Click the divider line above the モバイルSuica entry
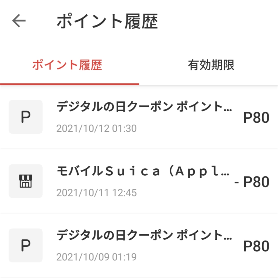Screen dimensions: 278x278 [139, 149]
